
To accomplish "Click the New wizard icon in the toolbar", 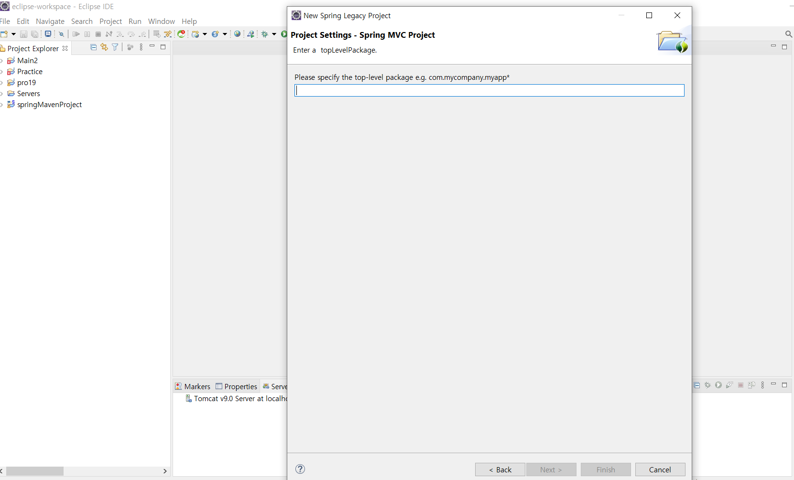I will pyautogui.click(x=4, y=34).
